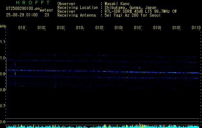The height and width of the screenshot is (128, 202).
Task: Click the 1.1 frequency axis label
Action: coord(3,42)
